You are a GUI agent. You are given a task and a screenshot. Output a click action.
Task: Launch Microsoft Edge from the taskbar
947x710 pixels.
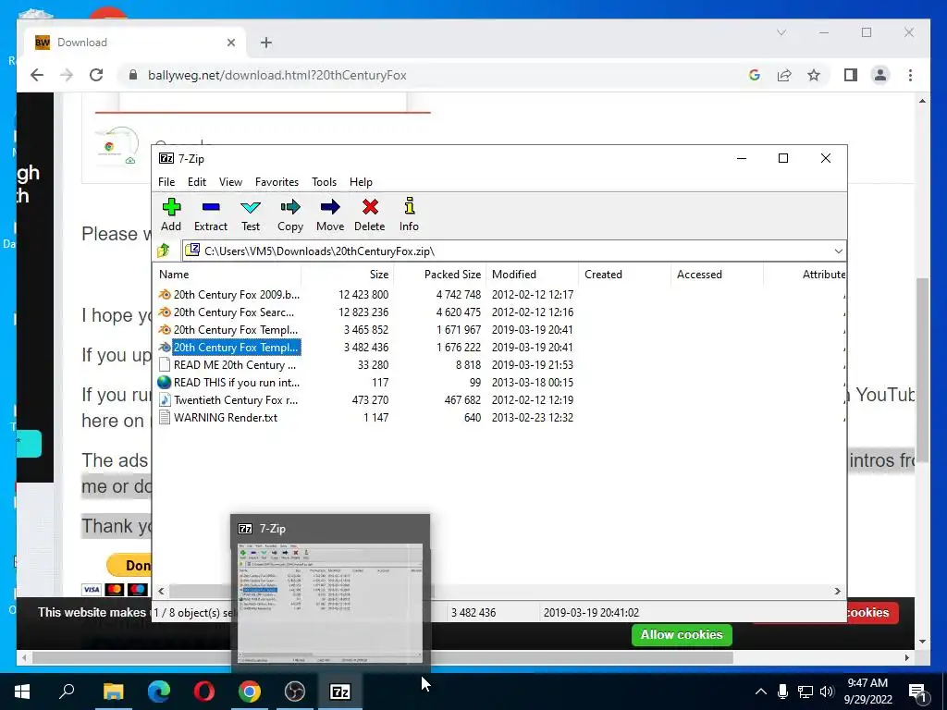tap(159, 692)
